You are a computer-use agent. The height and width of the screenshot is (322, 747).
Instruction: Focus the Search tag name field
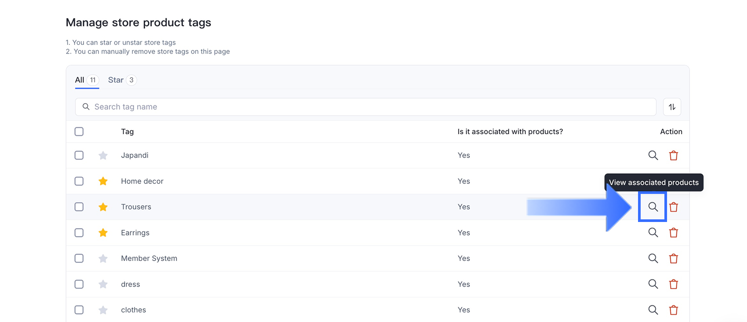pyautogui.click(x=365, y=107)
